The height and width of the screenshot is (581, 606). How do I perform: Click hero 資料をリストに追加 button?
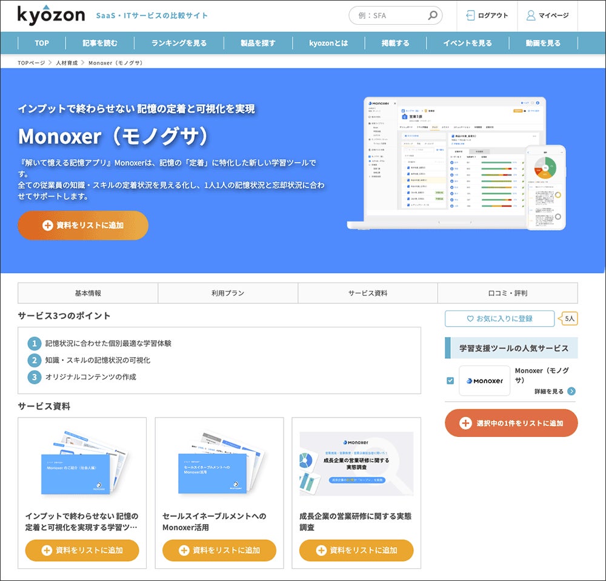(83, 226)
